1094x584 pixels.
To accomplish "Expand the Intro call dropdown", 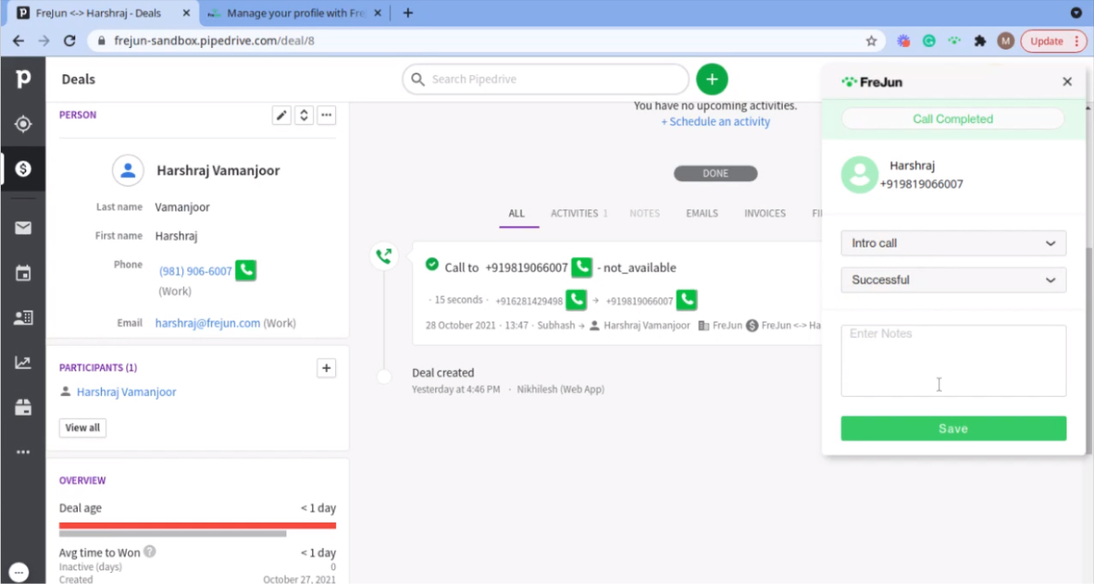I will [x=953, y=243].
